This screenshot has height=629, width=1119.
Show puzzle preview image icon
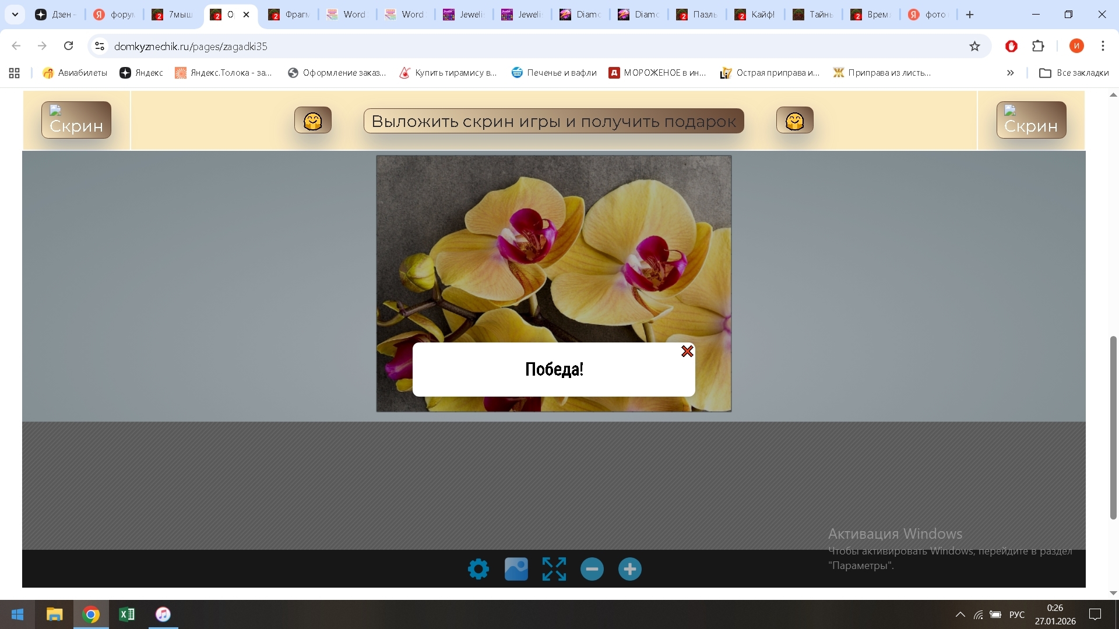tap(516, 569)
